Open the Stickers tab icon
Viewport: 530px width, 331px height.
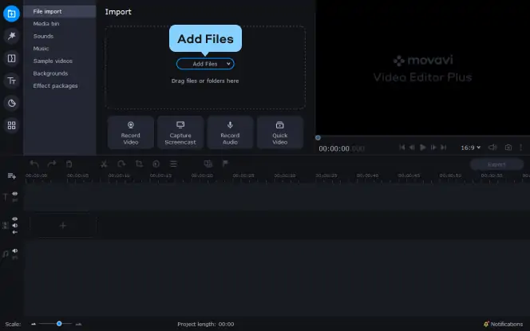pyautogui.click(x=11, y=103)
